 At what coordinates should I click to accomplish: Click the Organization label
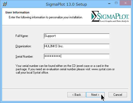point(23,46)
